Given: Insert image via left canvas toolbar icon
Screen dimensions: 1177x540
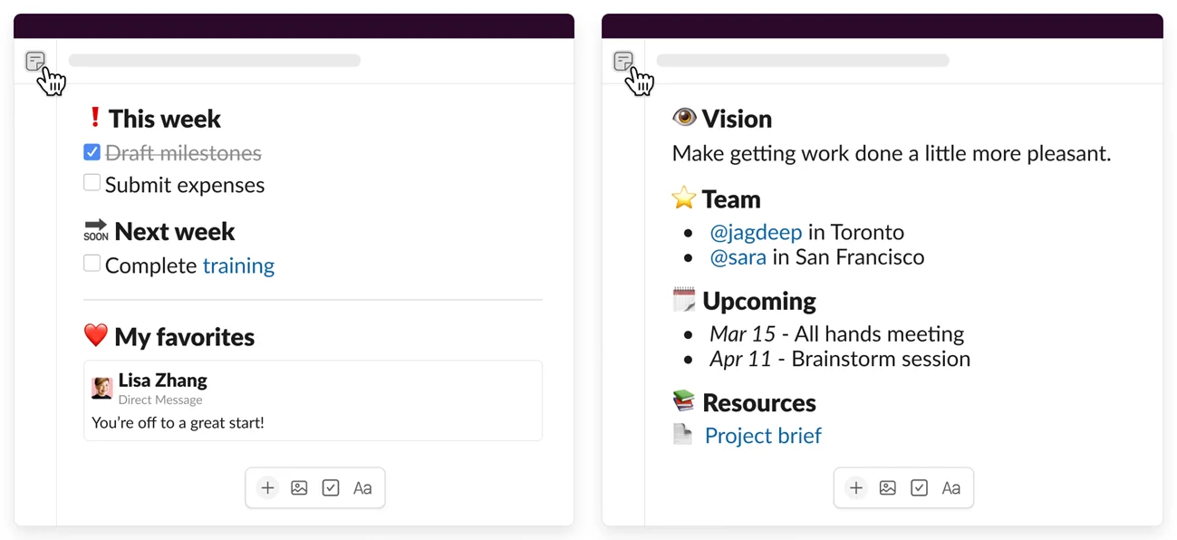Looking at the screenshot, I should [299, 488].
